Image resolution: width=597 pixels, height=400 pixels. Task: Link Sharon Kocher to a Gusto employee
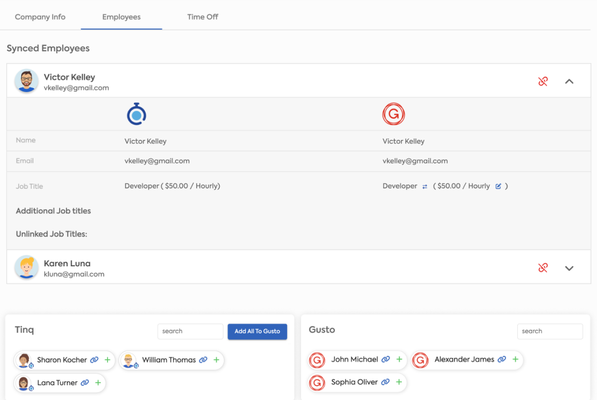coord(94,360)
